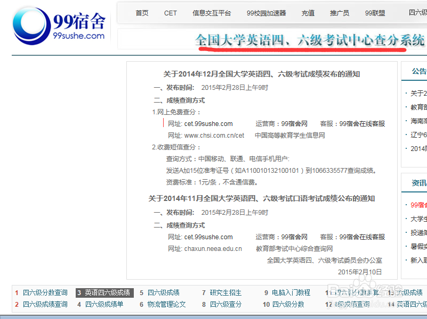The width and height of the screenshot is (427, 319).
Task: Open link 1 四六级分数查询
Action: (45, 292)
